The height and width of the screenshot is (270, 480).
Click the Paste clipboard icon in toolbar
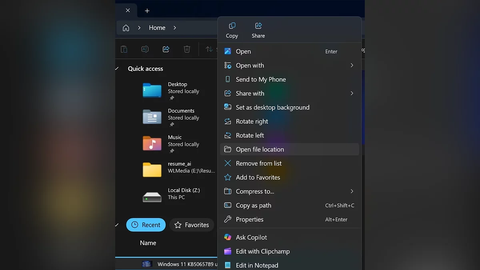(x=124, y=49)
